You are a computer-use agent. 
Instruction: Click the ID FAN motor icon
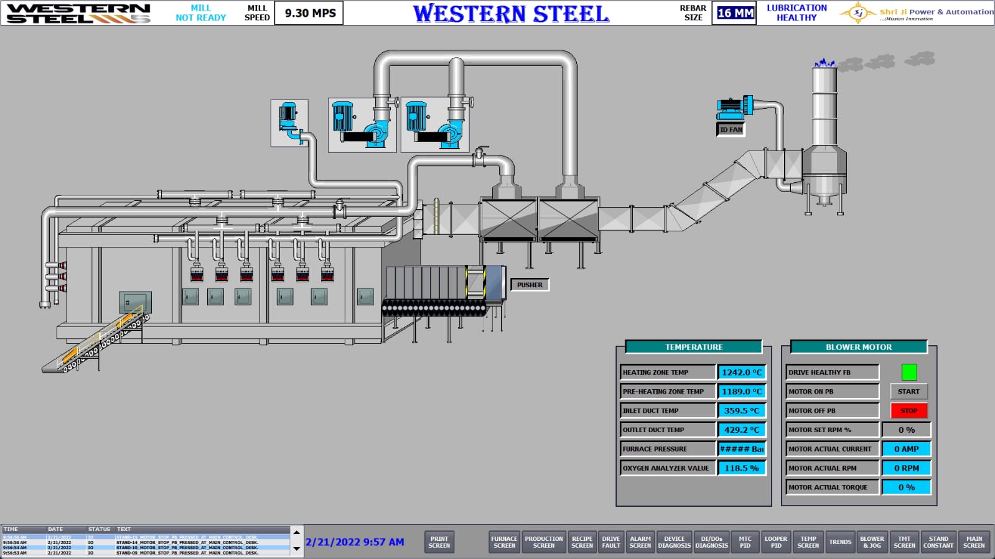pos(734,108)
